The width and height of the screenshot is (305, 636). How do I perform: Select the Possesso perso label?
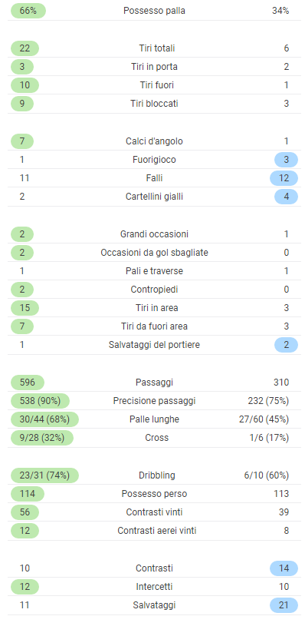point(154,494)
